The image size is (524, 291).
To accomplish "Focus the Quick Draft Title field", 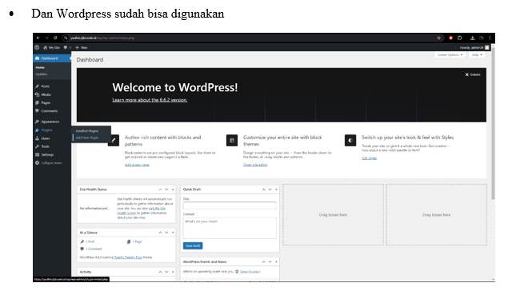I will [x=230, y=205].
